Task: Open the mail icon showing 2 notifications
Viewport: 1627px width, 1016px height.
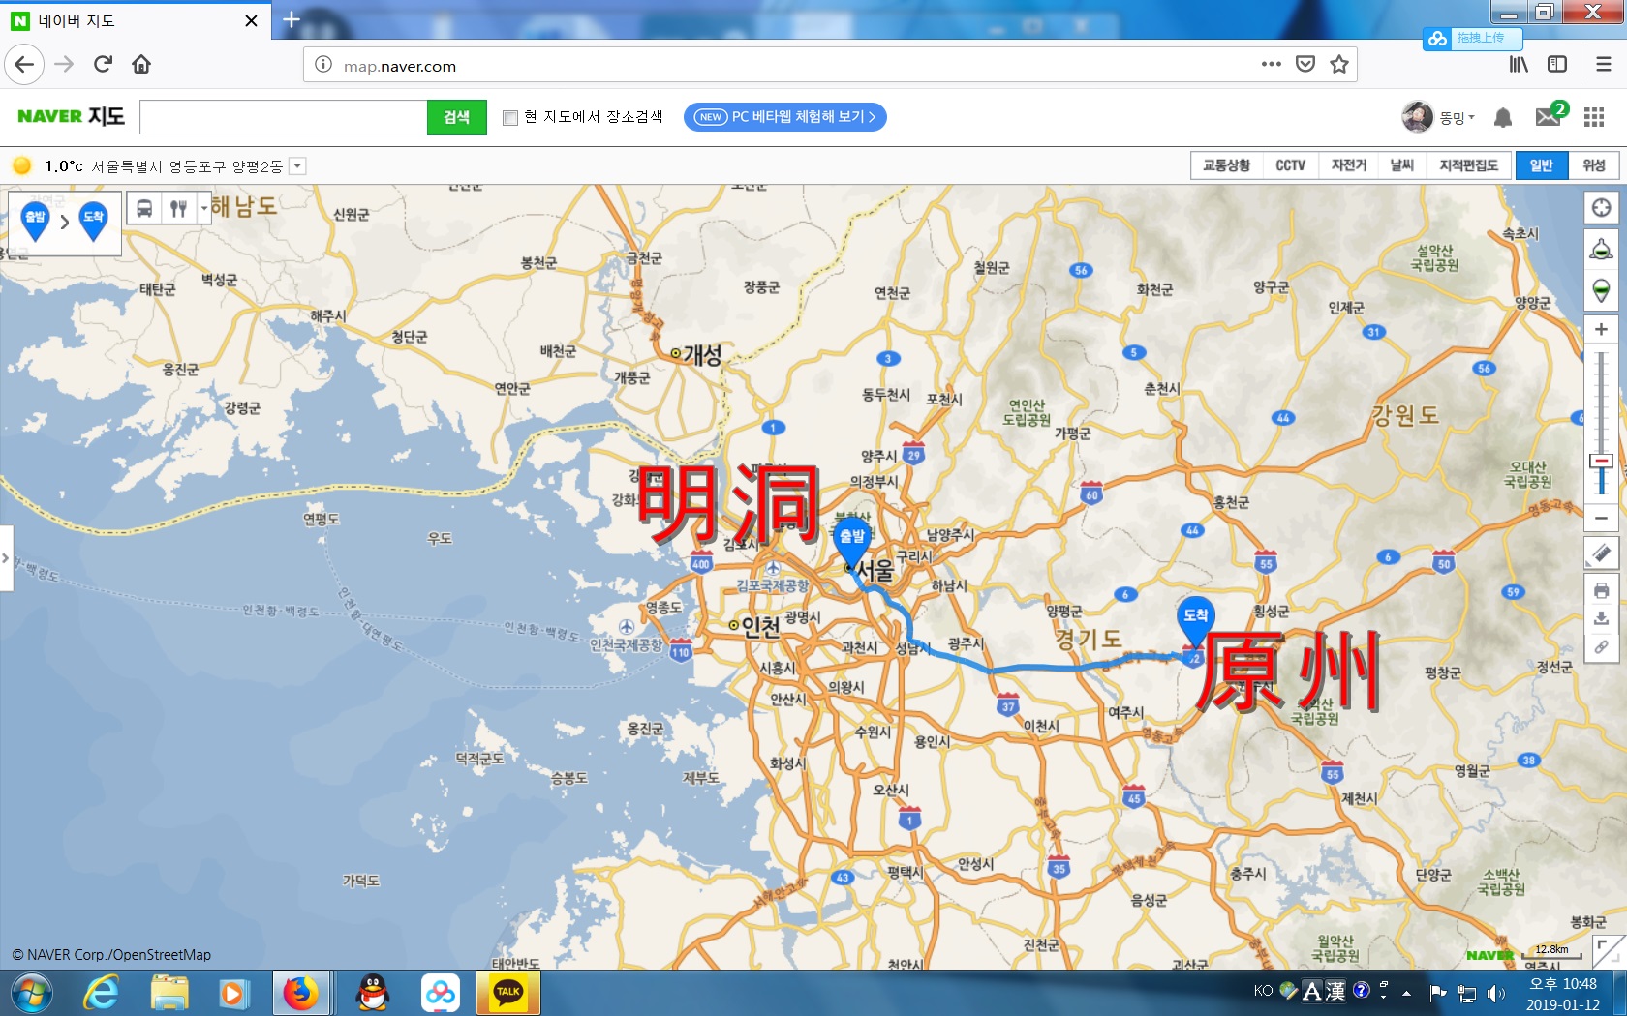Action: click(1549, 117)
